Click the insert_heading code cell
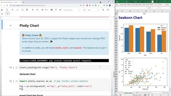This screenshot has width=171, height=96. coord(64,67)
